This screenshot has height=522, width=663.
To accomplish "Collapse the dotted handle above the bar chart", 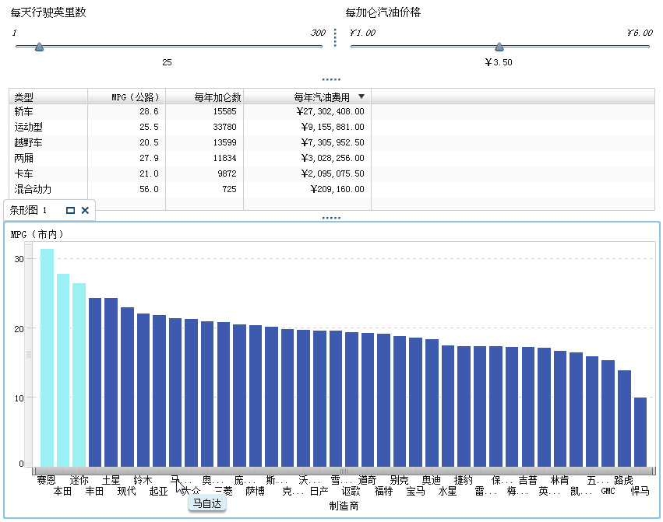I will [330, 216].
